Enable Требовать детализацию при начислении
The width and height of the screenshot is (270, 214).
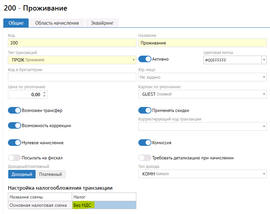coord(145,158)
